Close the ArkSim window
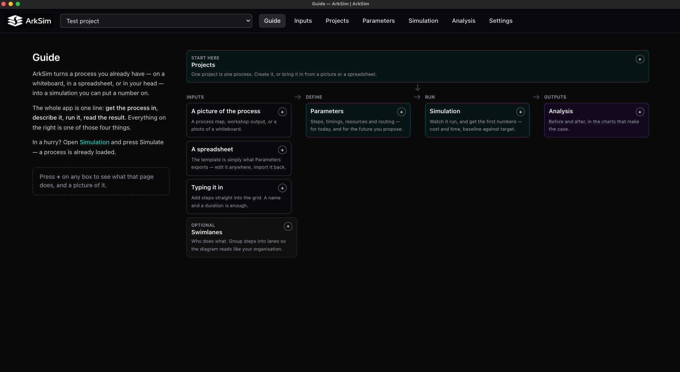Viewport: 680px width, 372px height. pos(4,4)
